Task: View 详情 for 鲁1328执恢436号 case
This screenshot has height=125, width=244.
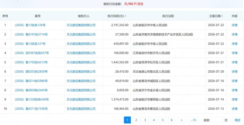Action: [x=235, y=99]
